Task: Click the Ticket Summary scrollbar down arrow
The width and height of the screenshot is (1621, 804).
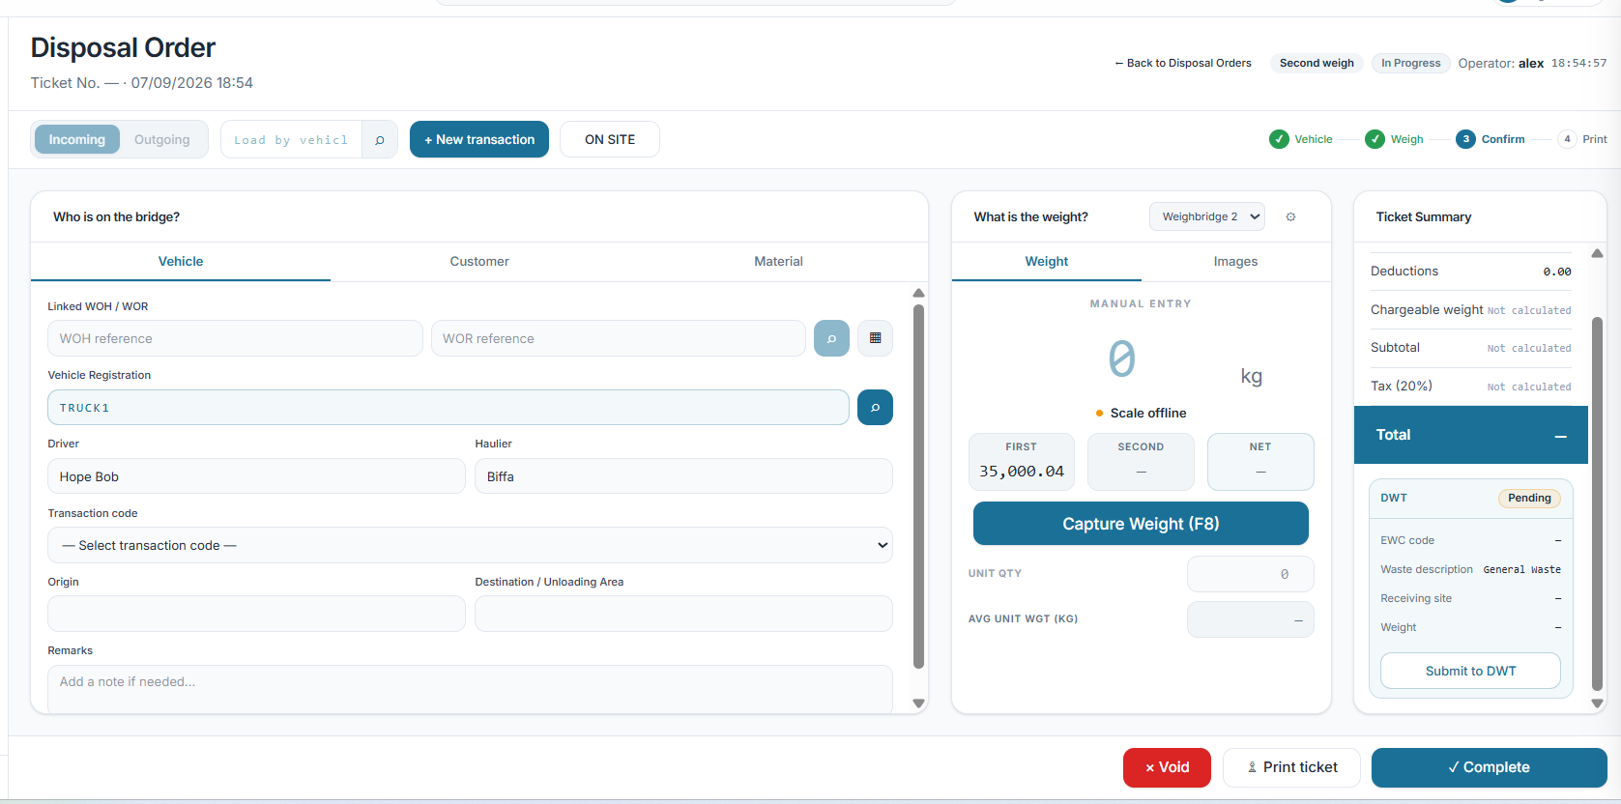Action: click(1597, 703)
